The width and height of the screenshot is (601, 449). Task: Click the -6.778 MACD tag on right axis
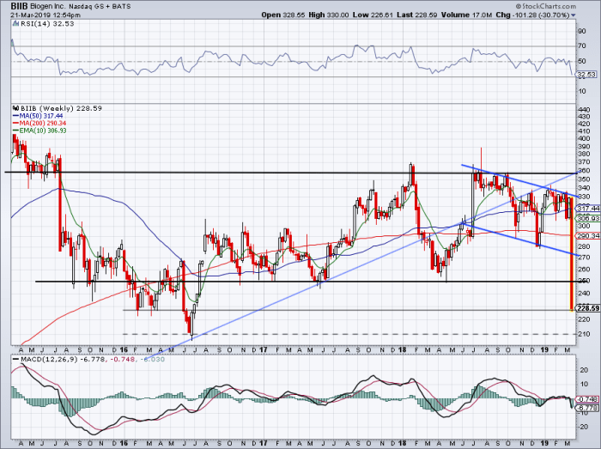(x=586, y=407)
